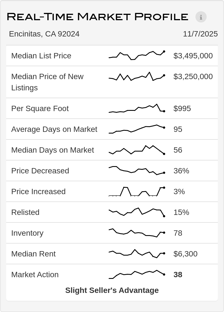This screenshot has width=224, height=312.
Task: Open the Price Increased sparkline chart
Action: (137, 191)
